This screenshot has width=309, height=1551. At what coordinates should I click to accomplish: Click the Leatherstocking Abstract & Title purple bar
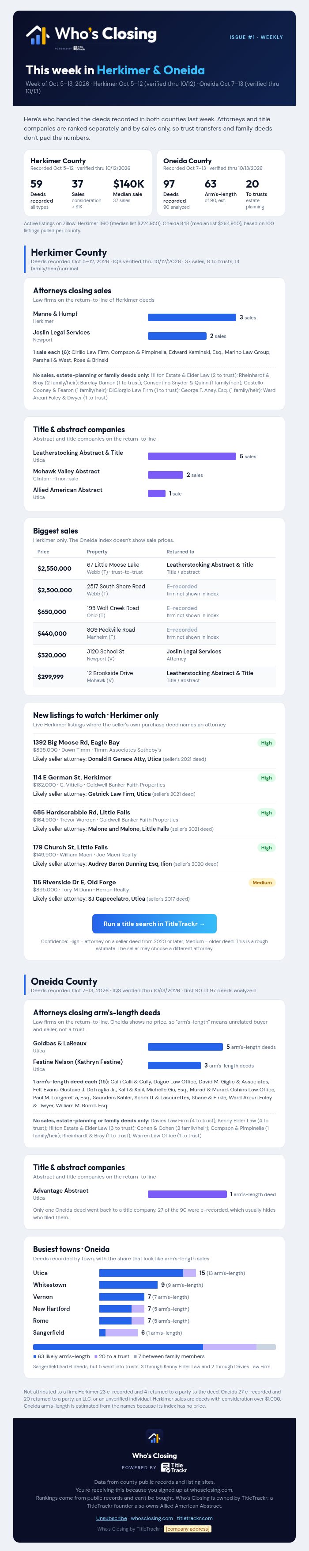click(192, 457)
